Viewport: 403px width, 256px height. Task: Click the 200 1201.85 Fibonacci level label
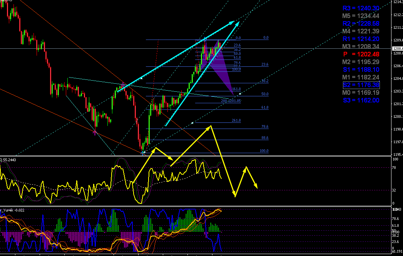coord(231,101)
